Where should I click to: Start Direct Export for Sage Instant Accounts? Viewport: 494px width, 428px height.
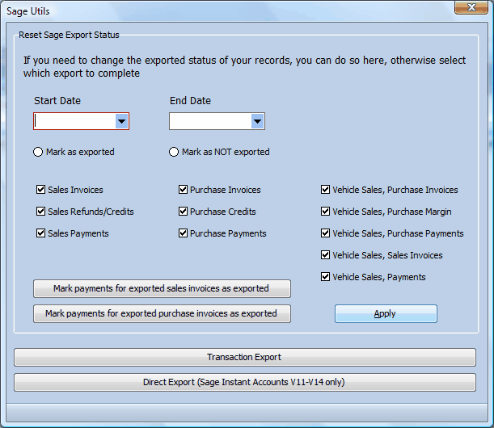pos(245,382)
